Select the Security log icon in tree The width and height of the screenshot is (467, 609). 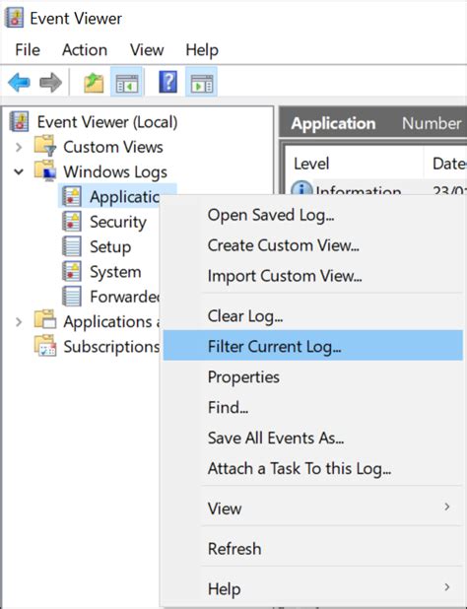tap(72, 222)
